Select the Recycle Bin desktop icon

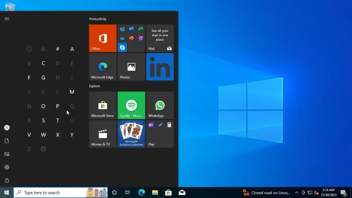[10, 7]
